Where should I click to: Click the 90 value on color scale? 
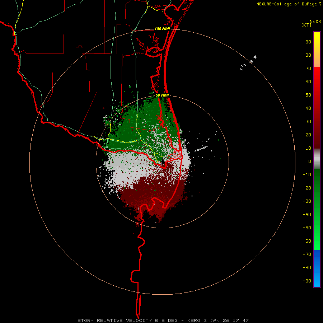308,42
